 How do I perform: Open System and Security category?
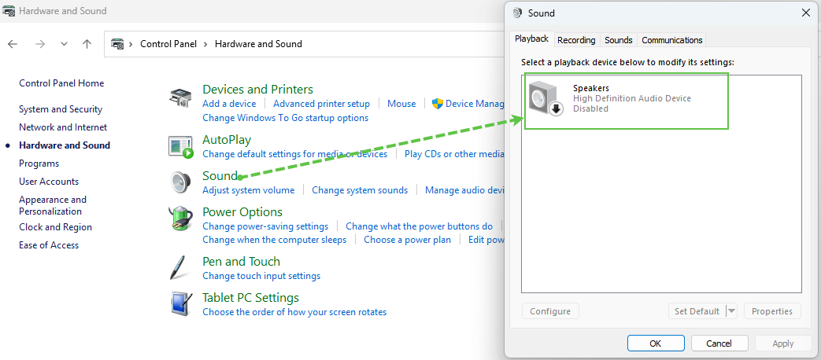click(x=61, y=109)
